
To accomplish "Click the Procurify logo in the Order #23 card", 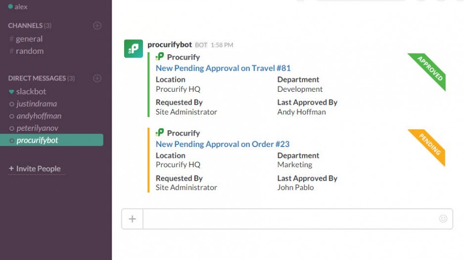I will pos(160,133).
